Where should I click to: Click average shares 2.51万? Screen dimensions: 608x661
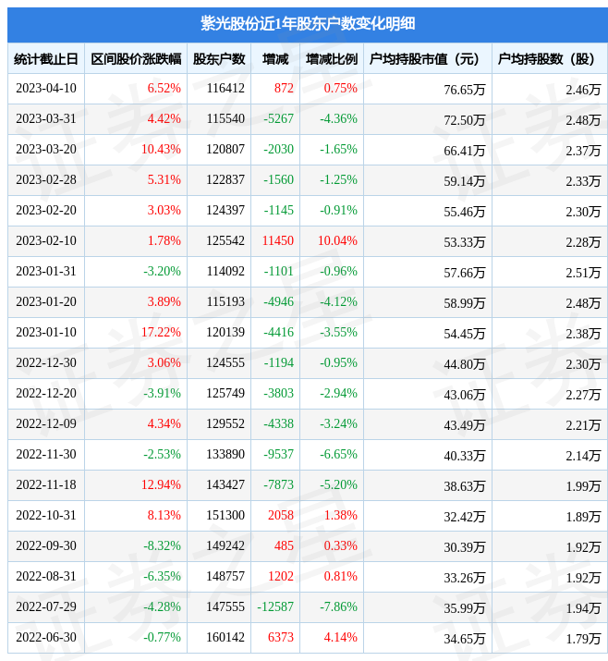(x=583, y=273)
